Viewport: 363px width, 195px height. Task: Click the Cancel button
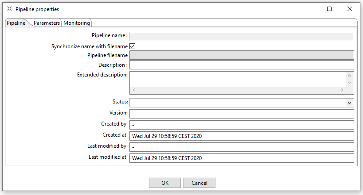point(199,183)
